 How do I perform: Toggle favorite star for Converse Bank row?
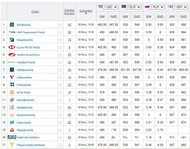[x=60, y=62]
